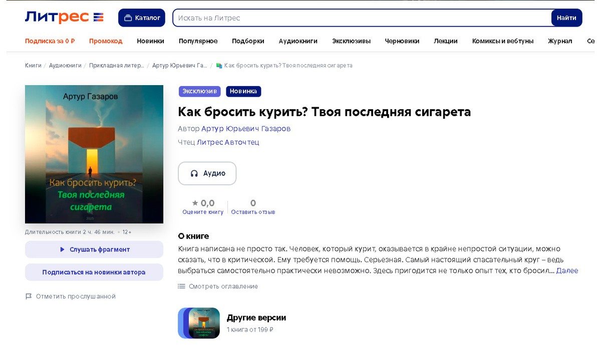Open Комиксы и вебтуны section

pyautogui.click(x=503, y=41)
